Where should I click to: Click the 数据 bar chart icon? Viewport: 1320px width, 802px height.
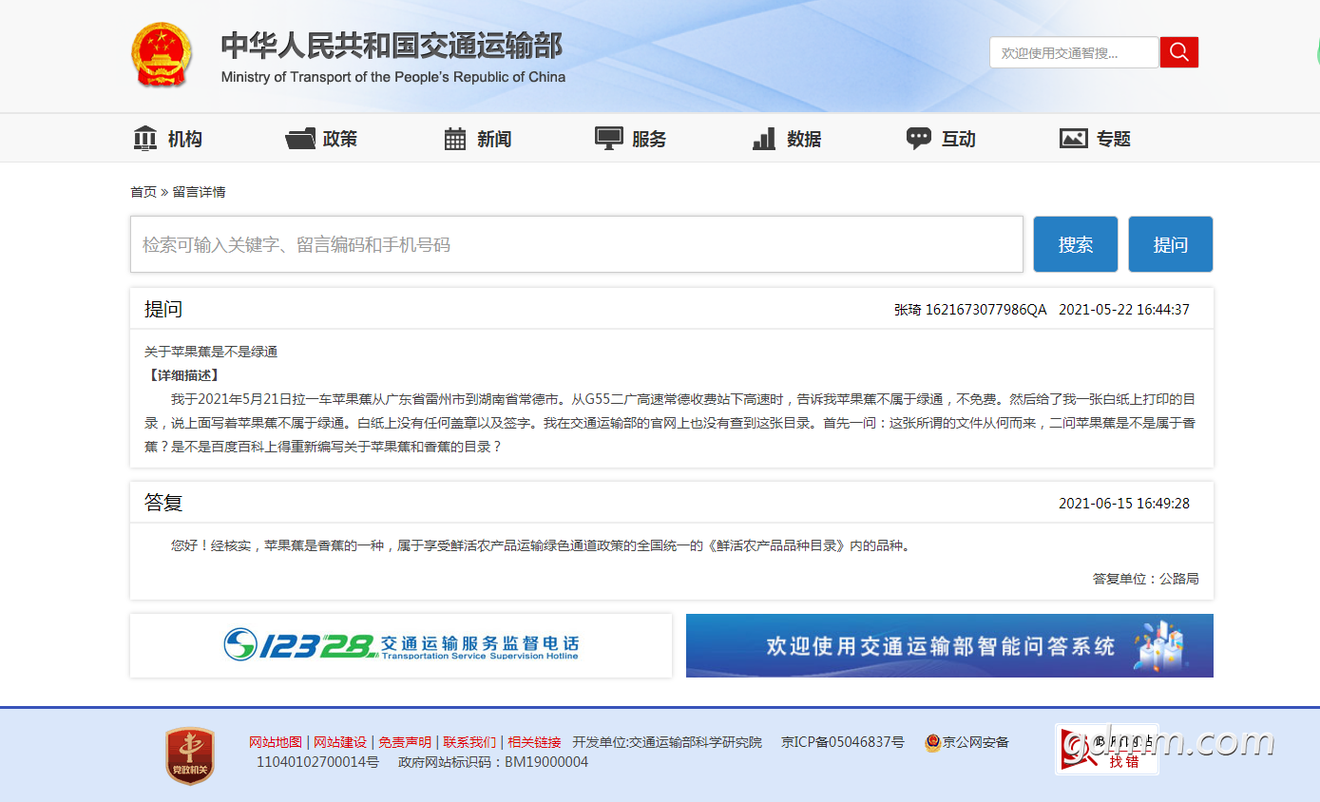(x=764, y=139)
